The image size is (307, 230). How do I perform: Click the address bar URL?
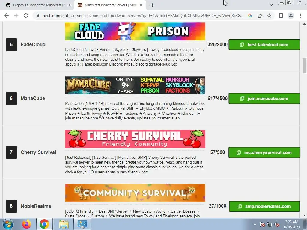[x=143, y=16]
